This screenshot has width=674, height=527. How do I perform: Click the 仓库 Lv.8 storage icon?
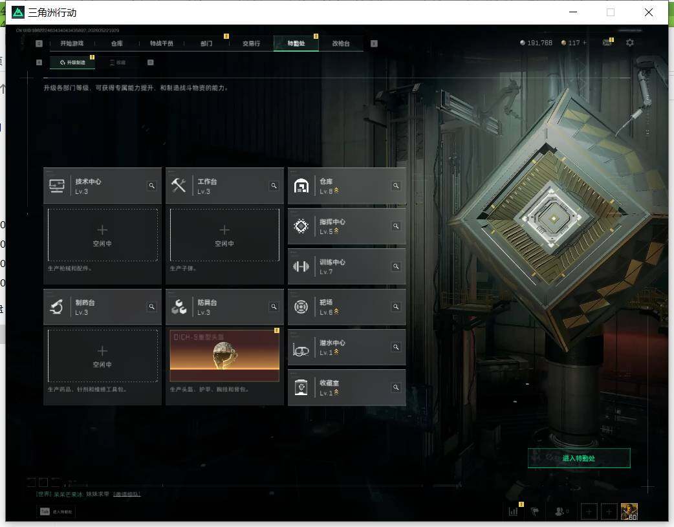pos(301,186)
